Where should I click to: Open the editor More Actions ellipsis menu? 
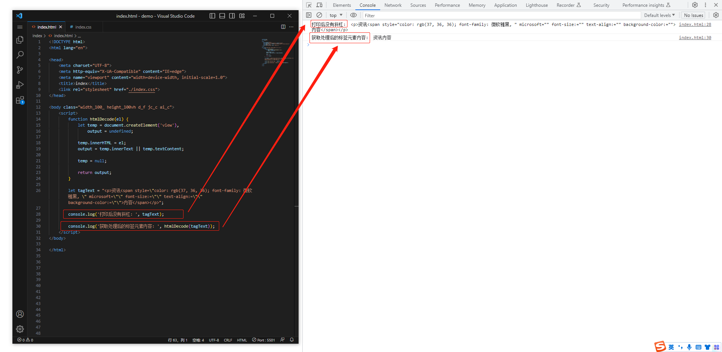[x=291, y=27]
